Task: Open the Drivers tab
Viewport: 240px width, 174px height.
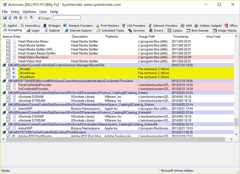Action: point(156,30)
